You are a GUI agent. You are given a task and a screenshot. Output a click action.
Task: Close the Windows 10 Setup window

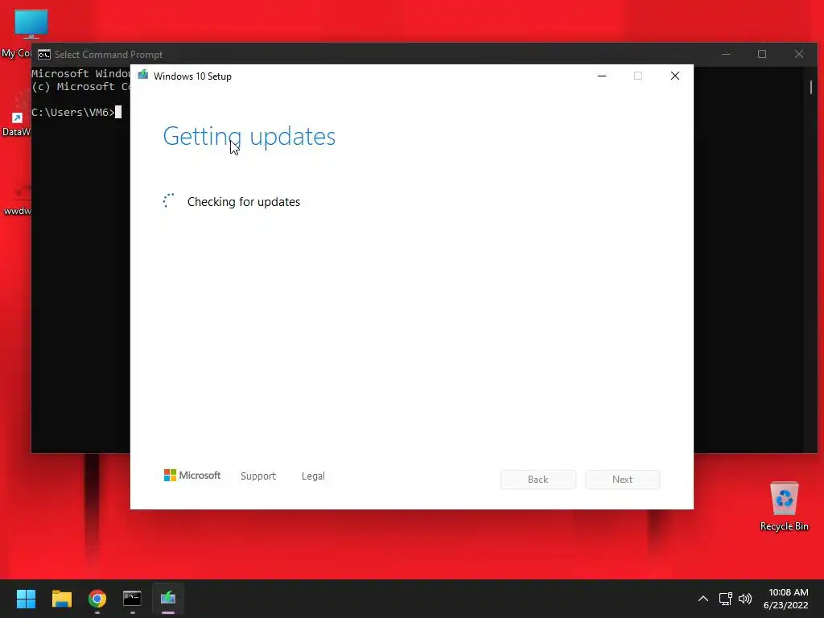675,76
